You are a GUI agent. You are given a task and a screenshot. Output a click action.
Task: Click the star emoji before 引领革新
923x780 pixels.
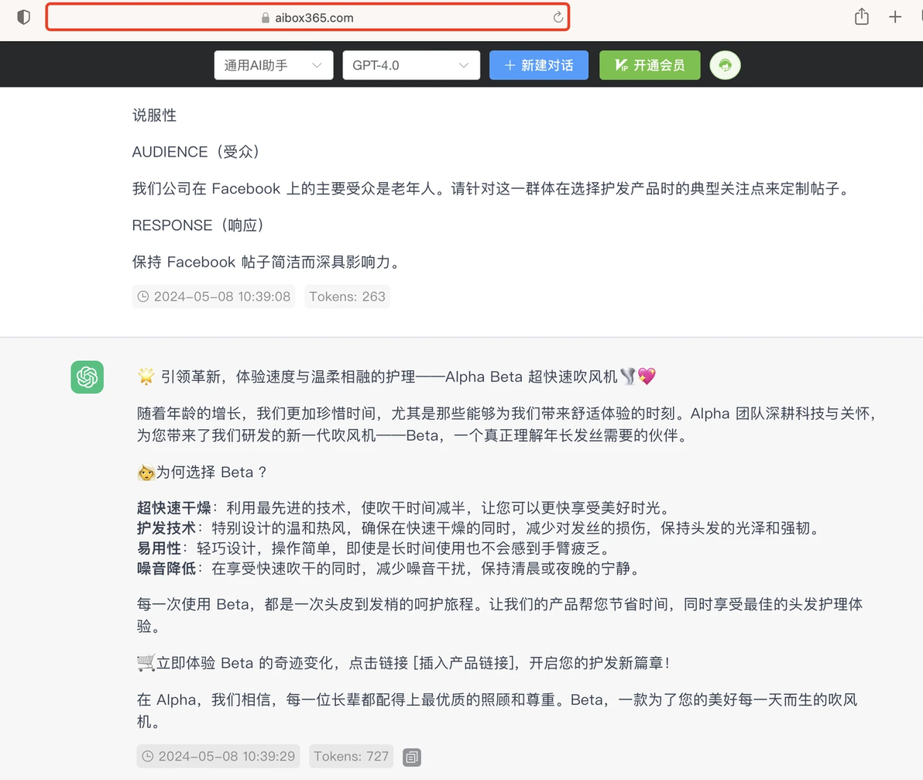point(146,376)
